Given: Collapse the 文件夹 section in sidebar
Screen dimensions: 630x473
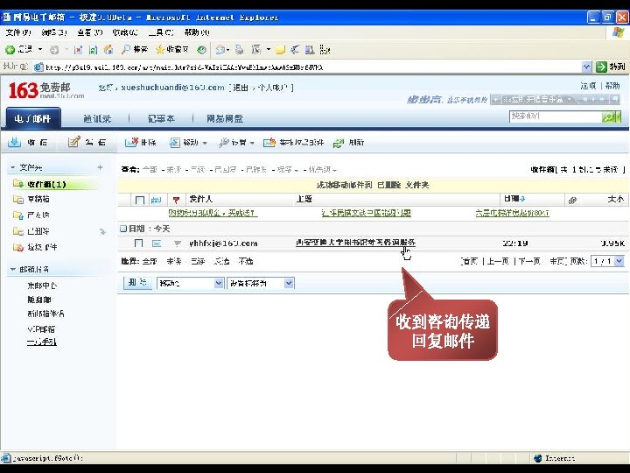Looking at the screenshot, I should coord(12,167).
